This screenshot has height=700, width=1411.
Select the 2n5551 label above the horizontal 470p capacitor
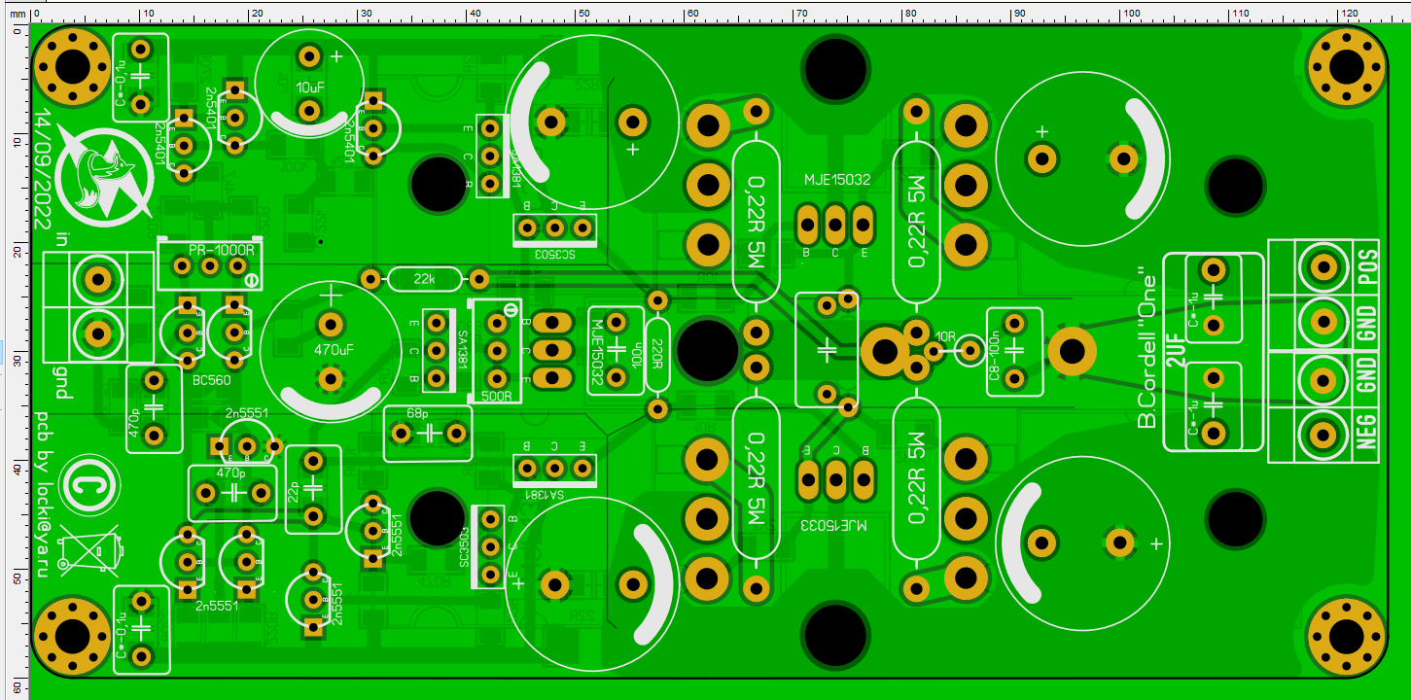pos(247,414)
